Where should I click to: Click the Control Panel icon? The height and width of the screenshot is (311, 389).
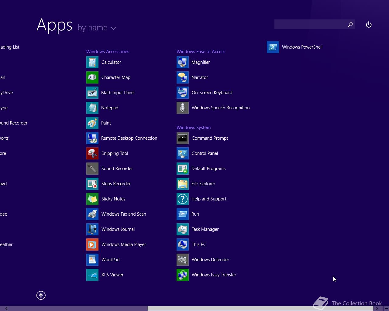coord(183,153)
